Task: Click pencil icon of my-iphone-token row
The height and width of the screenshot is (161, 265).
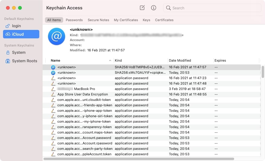Action: pos(53,122)
